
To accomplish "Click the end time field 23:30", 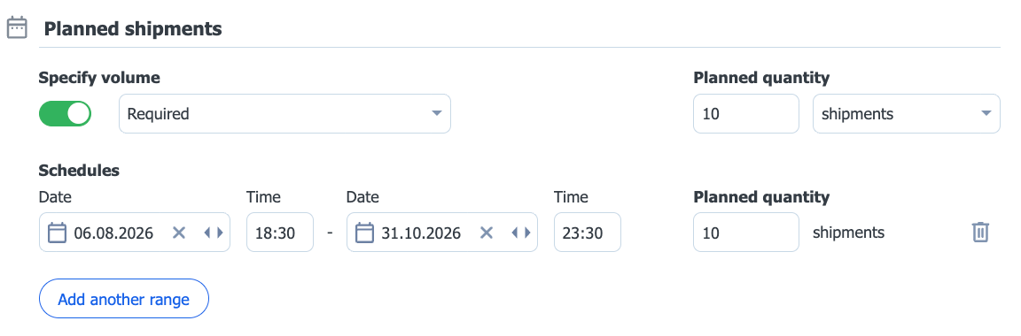I will pyautogui.click(x=588, y=232).
